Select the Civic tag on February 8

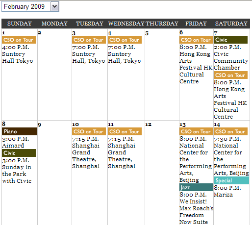(x=19, y=153)
